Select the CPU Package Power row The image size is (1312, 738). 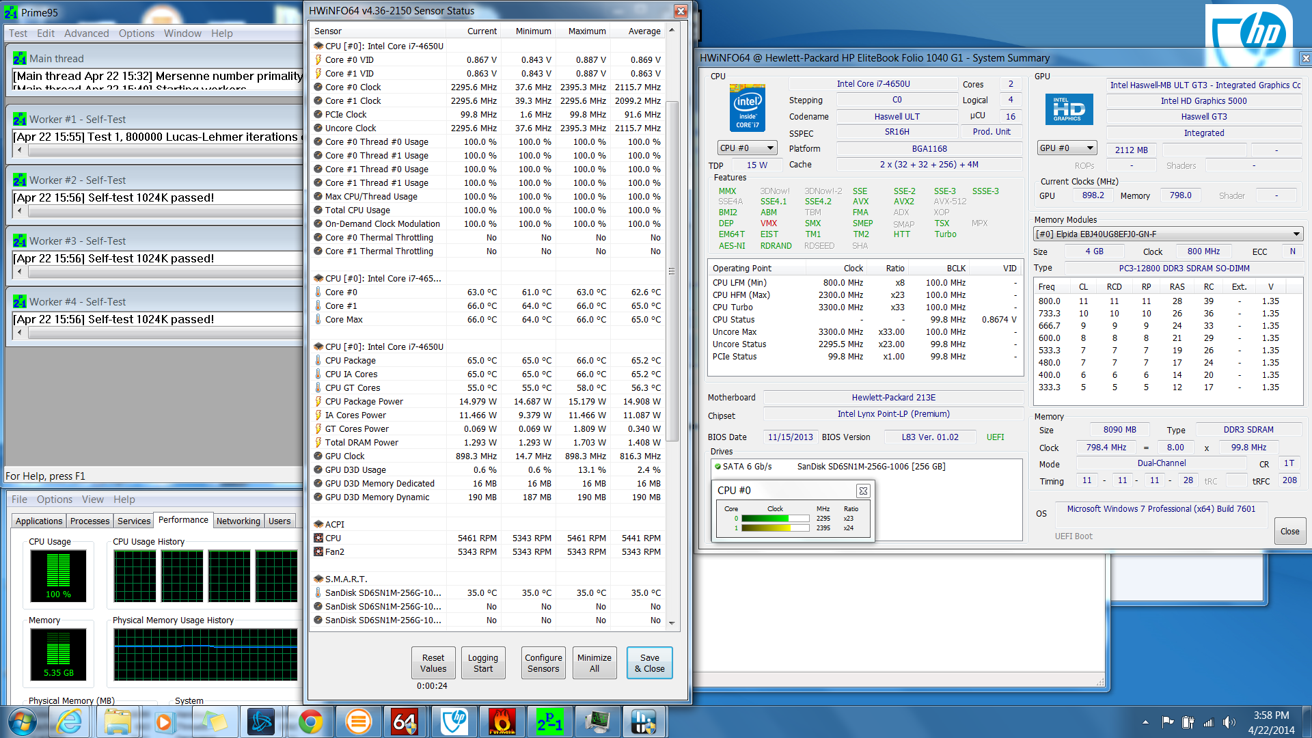tap(487, 401)
